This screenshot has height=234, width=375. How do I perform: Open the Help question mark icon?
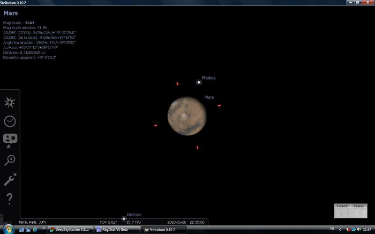point(9,198)
